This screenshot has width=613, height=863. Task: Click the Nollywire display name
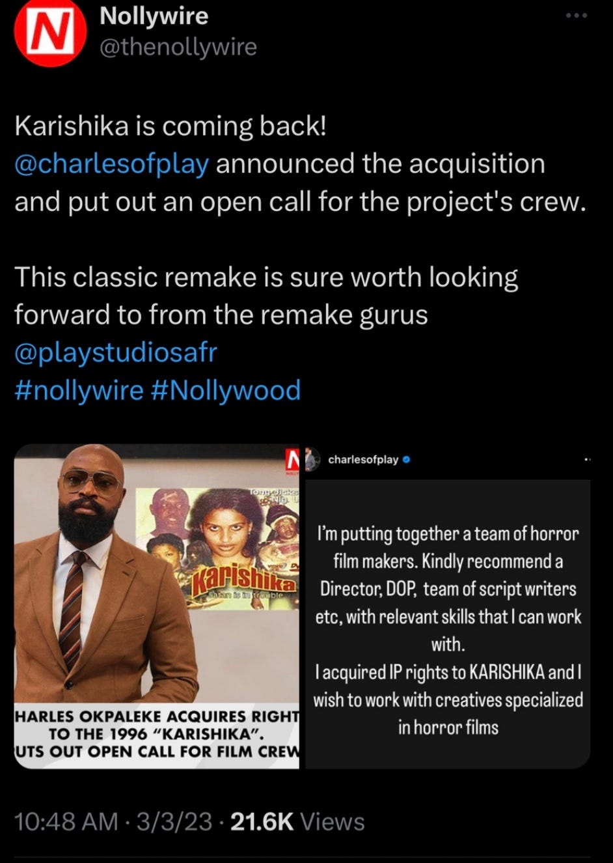154,16
